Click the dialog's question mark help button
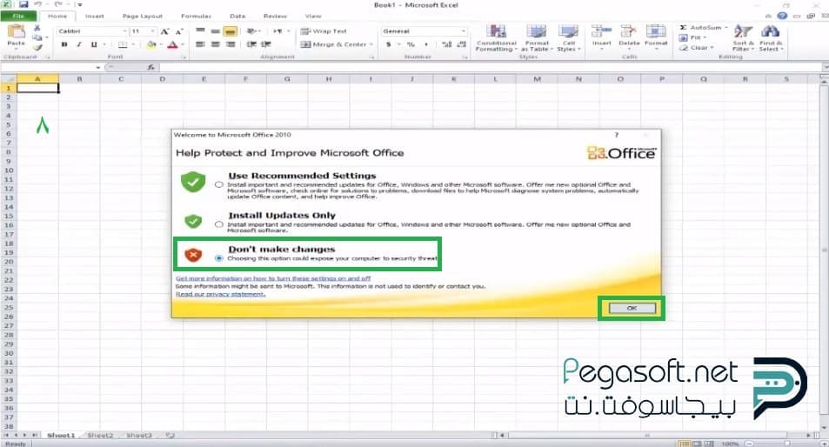This screenshot has width=829, height=447. click(617, 135)
